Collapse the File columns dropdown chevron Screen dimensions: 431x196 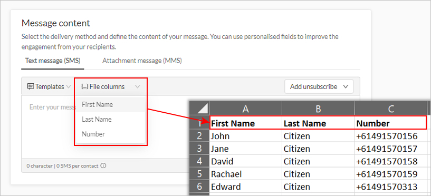click(138, 87)
